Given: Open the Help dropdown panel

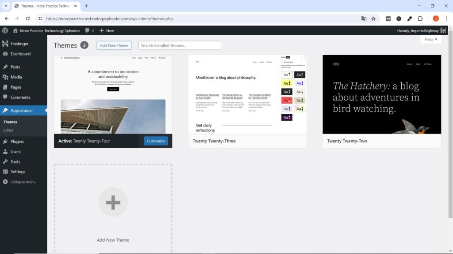Looking at the screenshot, I should click(x=429, y=39).
